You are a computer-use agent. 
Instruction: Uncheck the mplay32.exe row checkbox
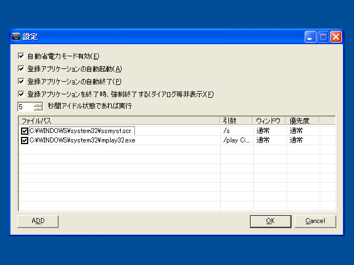click(x=24, y=140)
